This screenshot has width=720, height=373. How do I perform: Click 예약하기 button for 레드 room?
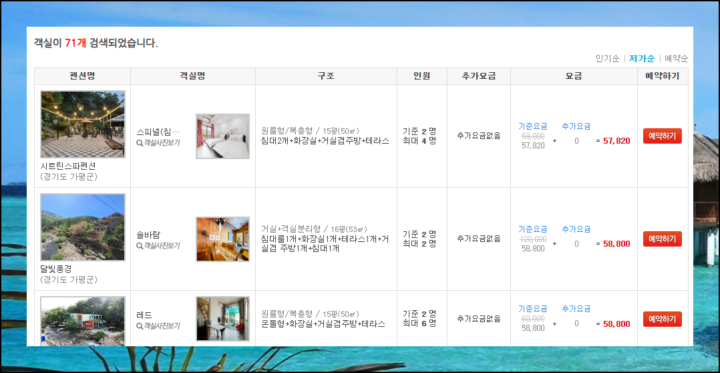pyautogui.click(x=662, y=320)
